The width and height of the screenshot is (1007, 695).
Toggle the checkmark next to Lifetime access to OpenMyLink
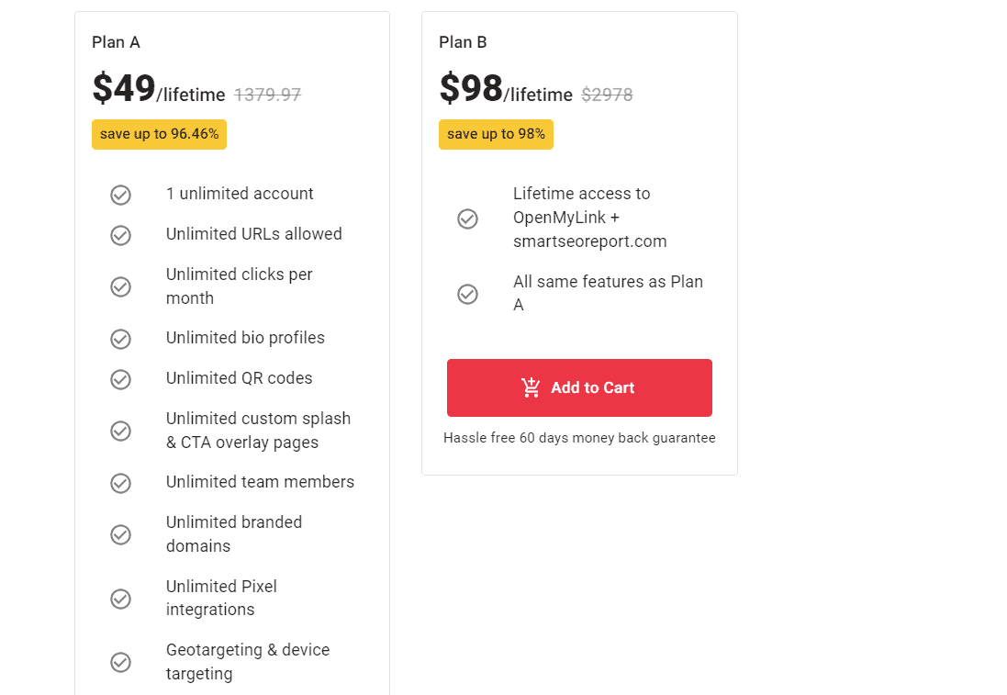tap(467, 219)
